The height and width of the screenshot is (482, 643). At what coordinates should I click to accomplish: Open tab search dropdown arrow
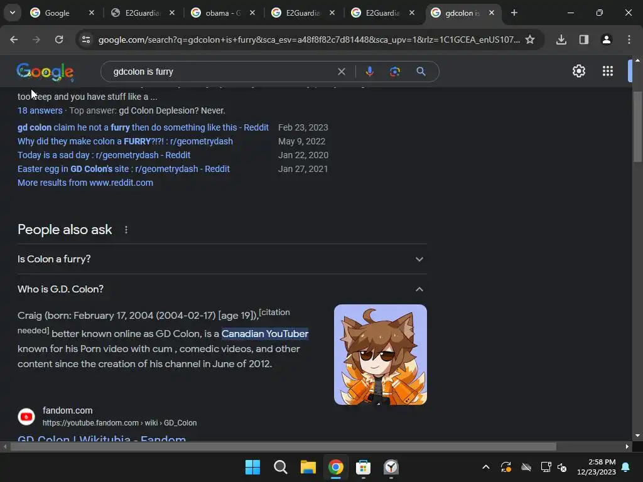(x=13, y=13)
